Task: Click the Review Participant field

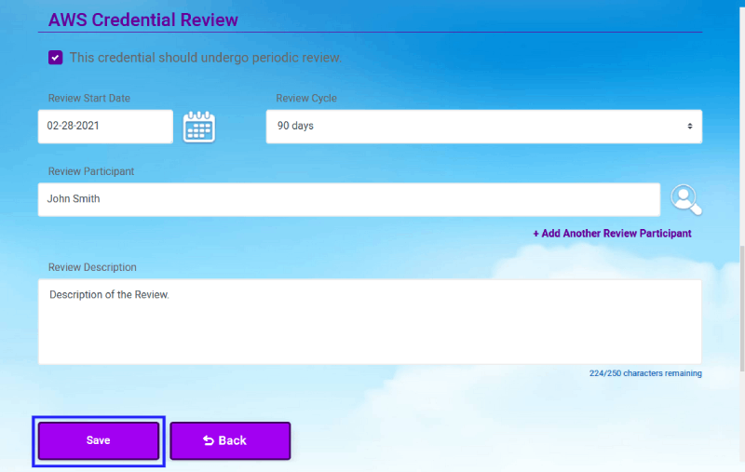Action: pos(348,199)
